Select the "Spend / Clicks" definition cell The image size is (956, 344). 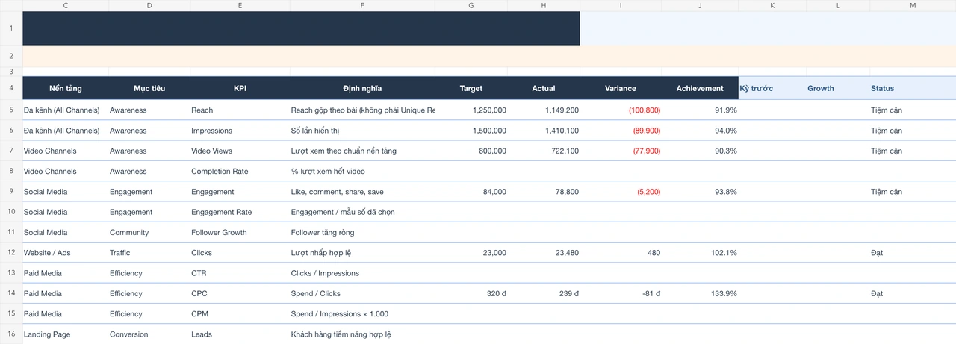coord(362,294)
